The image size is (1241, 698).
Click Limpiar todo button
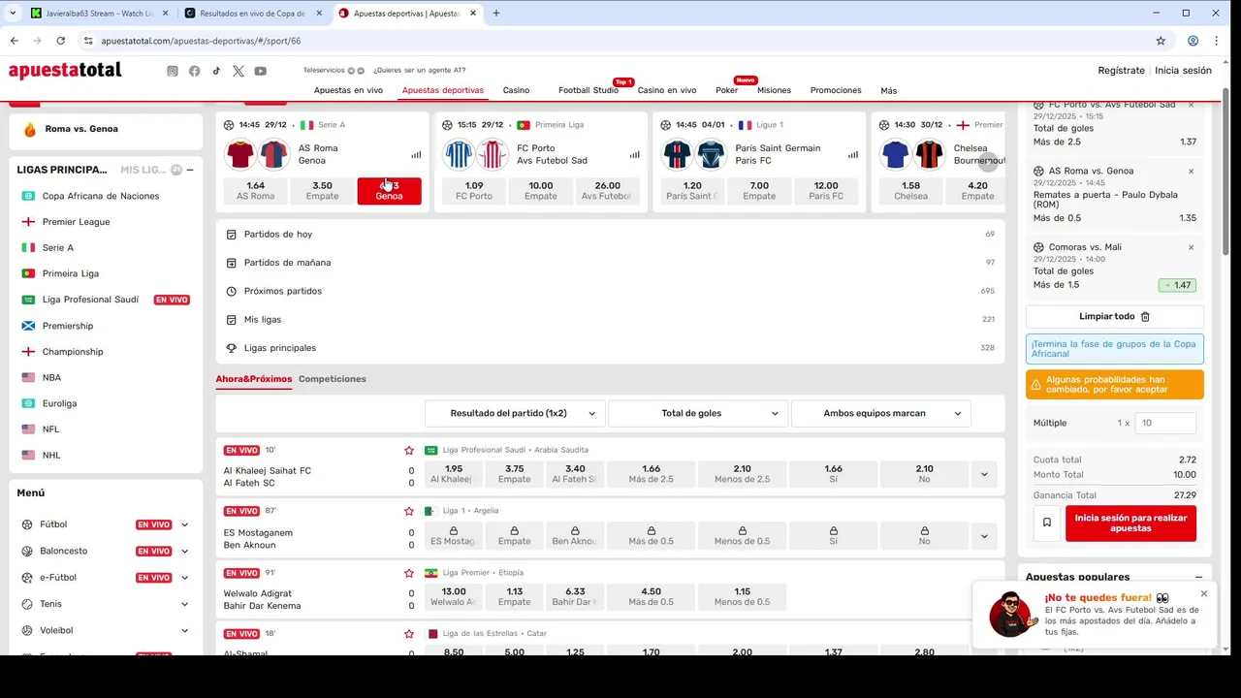[1115, 316]
